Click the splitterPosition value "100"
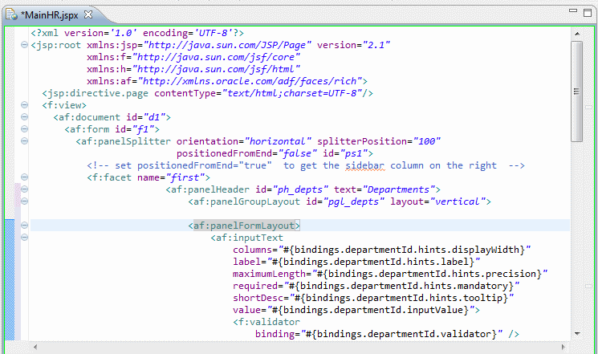598x354 pixels. (427, 141)
